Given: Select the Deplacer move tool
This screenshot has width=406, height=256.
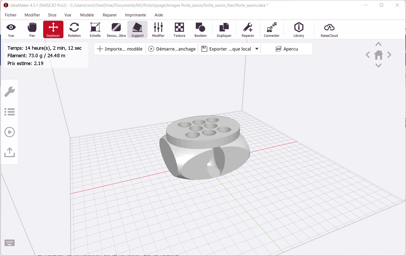Looking at the screenshot, I should (x=53, y=30).
